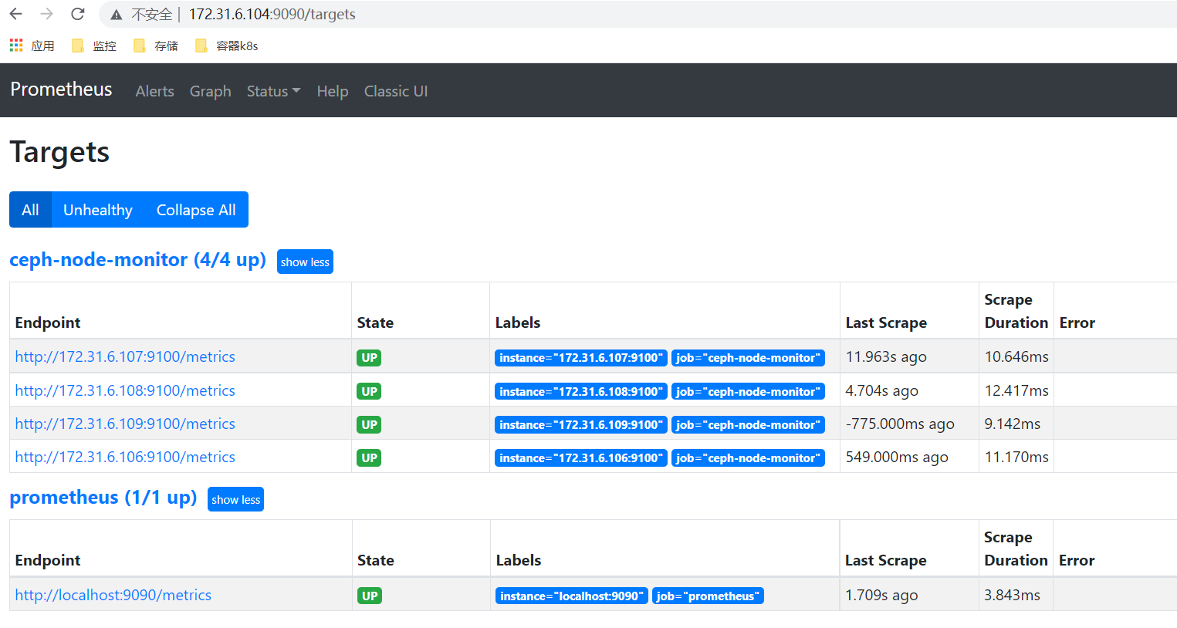Image resolution: width=1177 pixels, height=628 pixels.
Task: Open the Help navigation item
Action: pos(333,91)
